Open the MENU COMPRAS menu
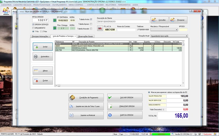 pyautogui.click(x=76, y=5)
